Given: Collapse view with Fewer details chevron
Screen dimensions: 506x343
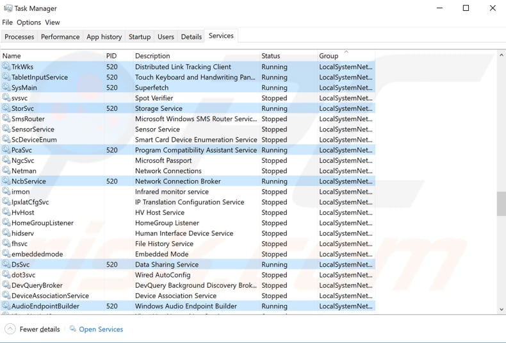Looking at the screenshot, I should point(10,329).
